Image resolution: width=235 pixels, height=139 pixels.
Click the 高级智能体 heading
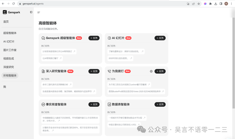point(48,23)
